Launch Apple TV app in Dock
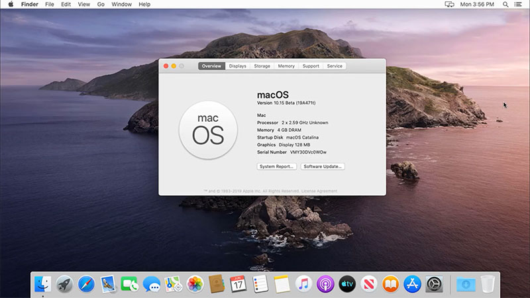This screenshot has width=530, height=298. 347,284
